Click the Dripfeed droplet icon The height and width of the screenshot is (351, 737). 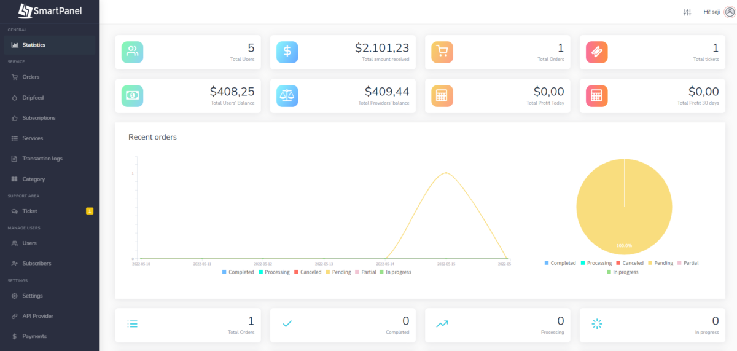point(15,97)
